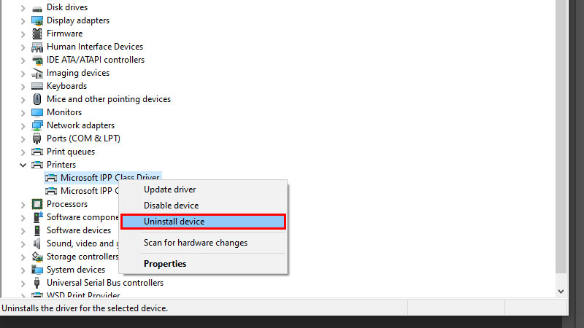Click the IDE ATA/ATAPI controllers icon
584x328 pixels.
(x=37, y=60)
